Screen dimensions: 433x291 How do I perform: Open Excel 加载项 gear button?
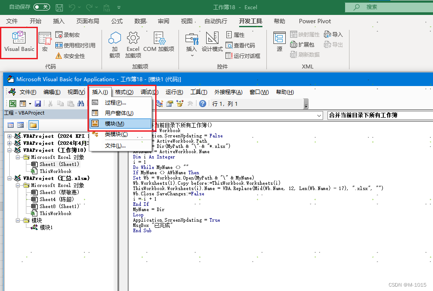coord(133,45)
